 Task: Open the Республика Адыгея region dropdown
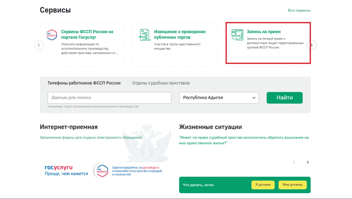tap(219, 98)
